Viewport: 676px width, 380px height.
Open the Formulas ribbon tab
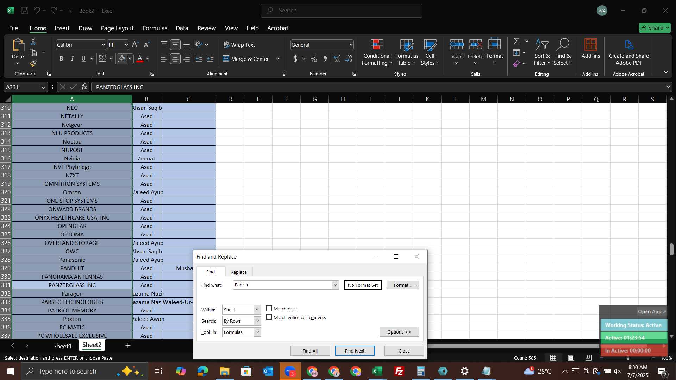(155, 28)
